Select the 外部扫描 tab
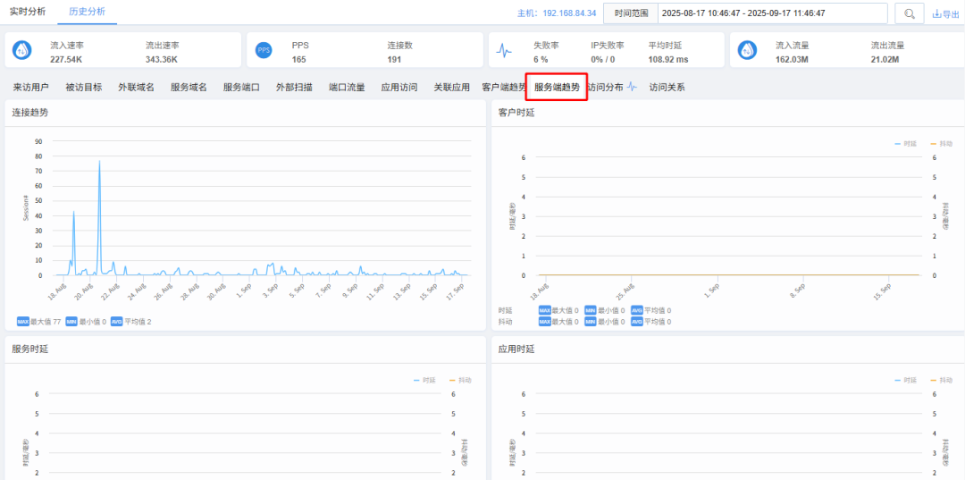 (294, 88)
